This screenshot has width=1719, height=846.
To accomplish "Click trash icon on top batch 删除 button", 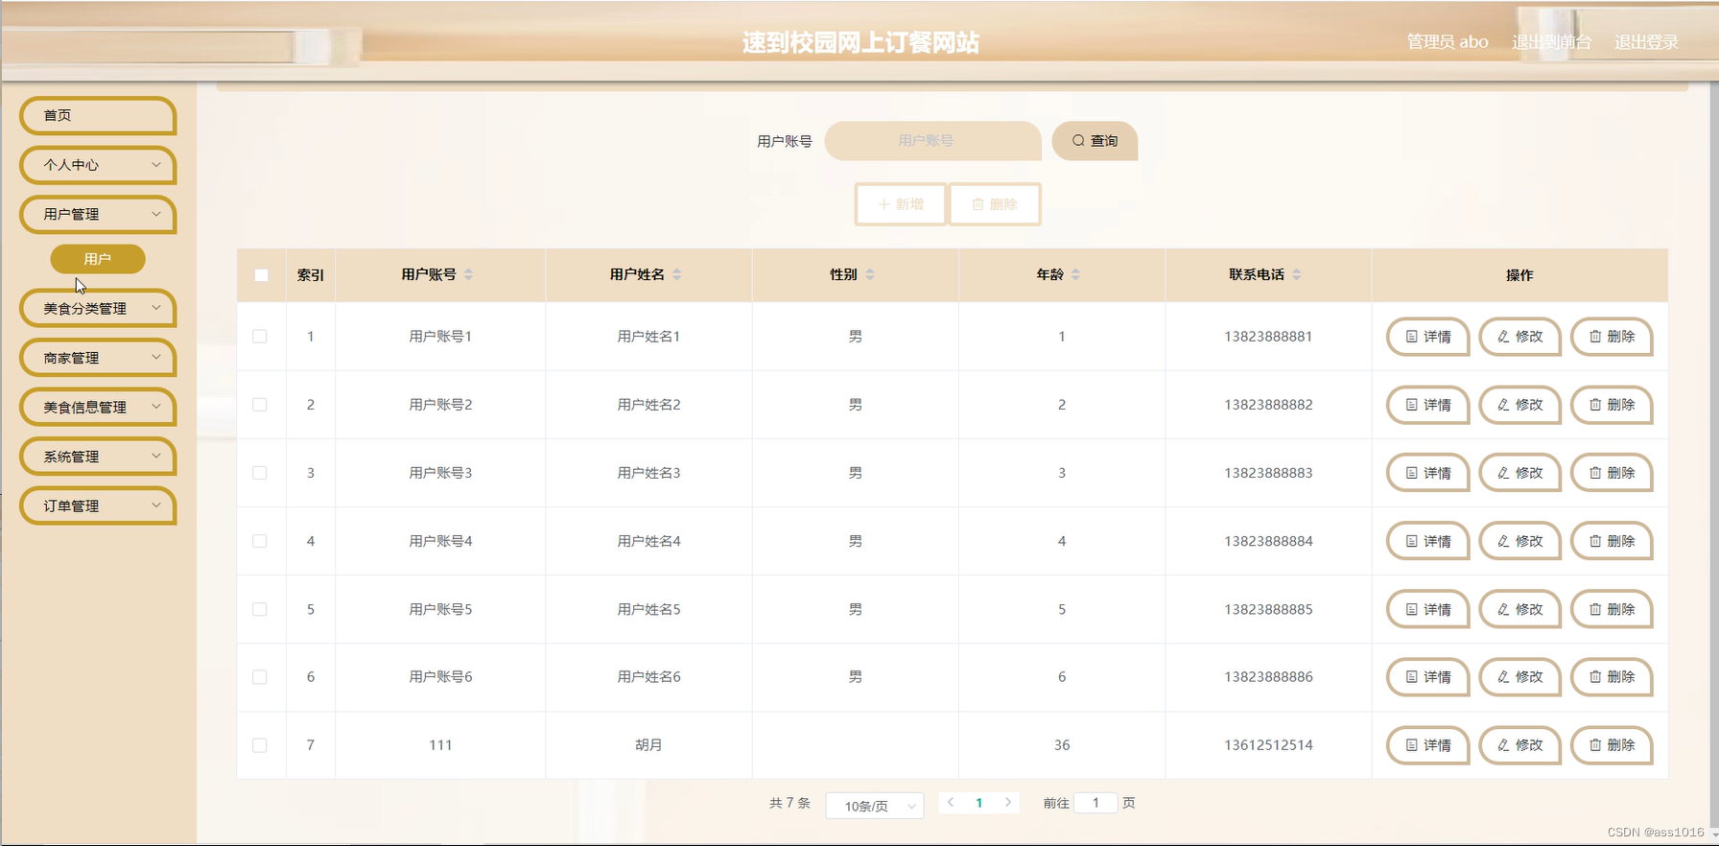I will pos(977,204).
